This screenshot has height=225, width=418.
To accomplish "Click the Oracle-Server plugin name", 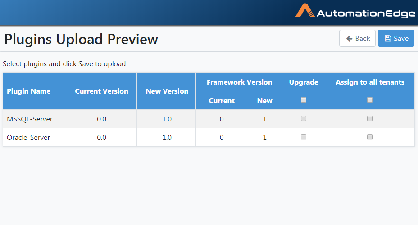I will tap(28, 137).
